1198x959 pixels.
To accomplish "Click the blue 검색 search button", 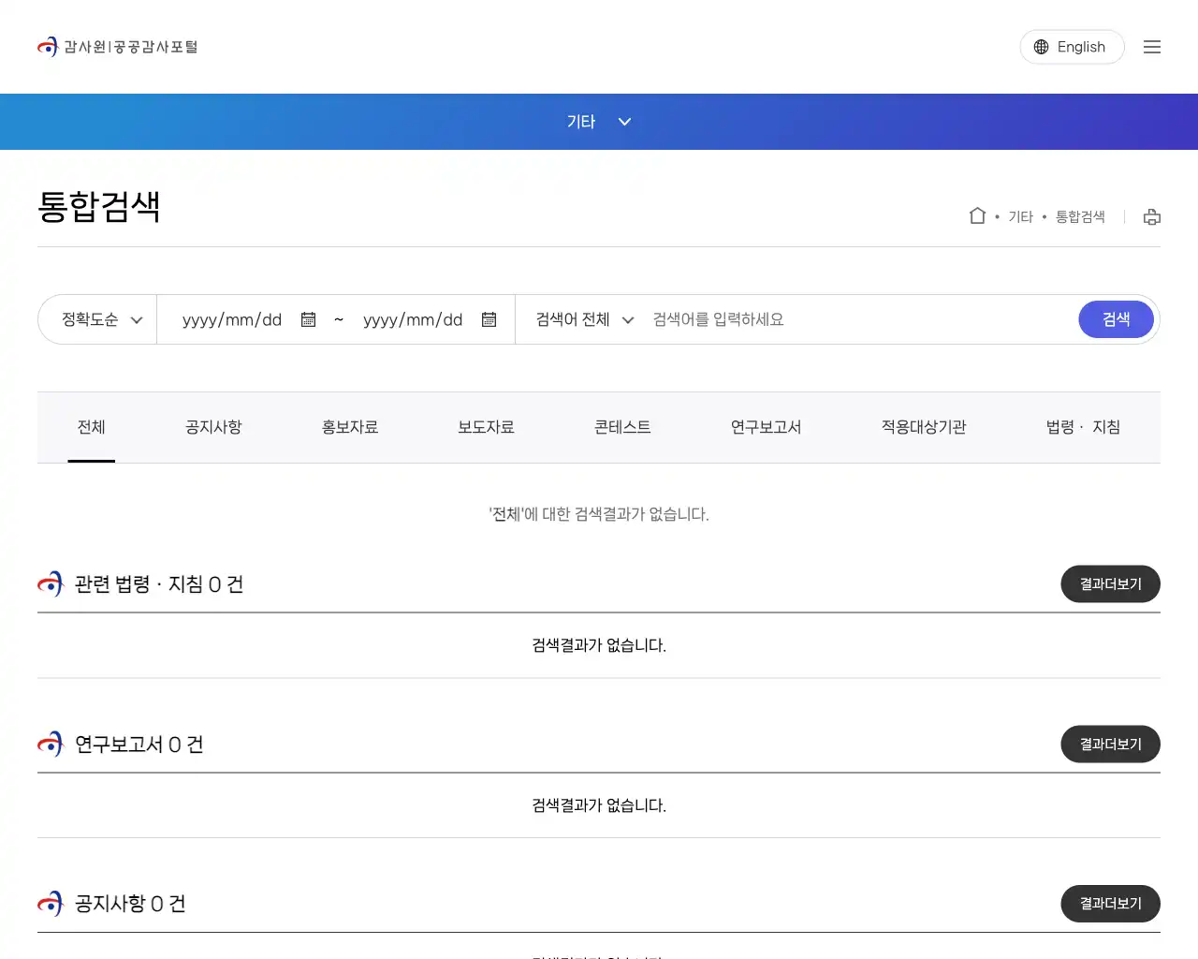I will click(x=1116, y=319).
